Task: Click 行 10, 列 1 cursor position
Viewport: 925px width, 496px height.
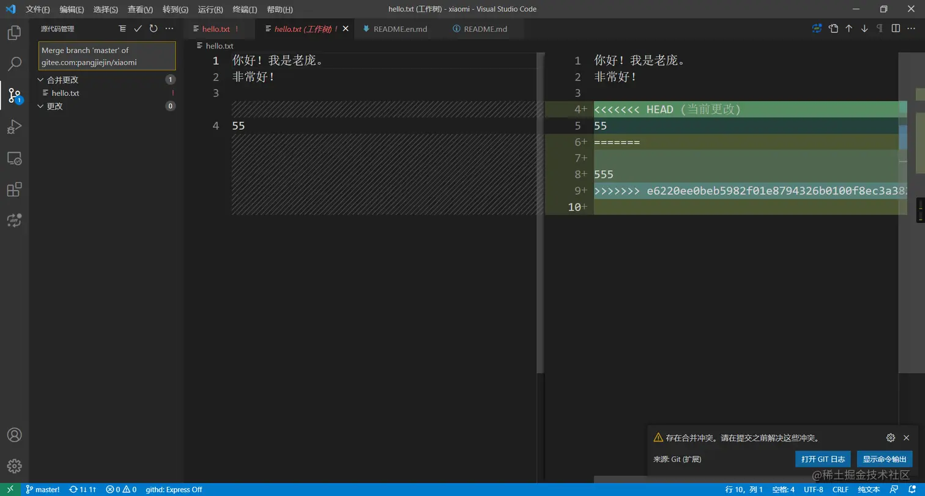Action: tap(744, 489)
